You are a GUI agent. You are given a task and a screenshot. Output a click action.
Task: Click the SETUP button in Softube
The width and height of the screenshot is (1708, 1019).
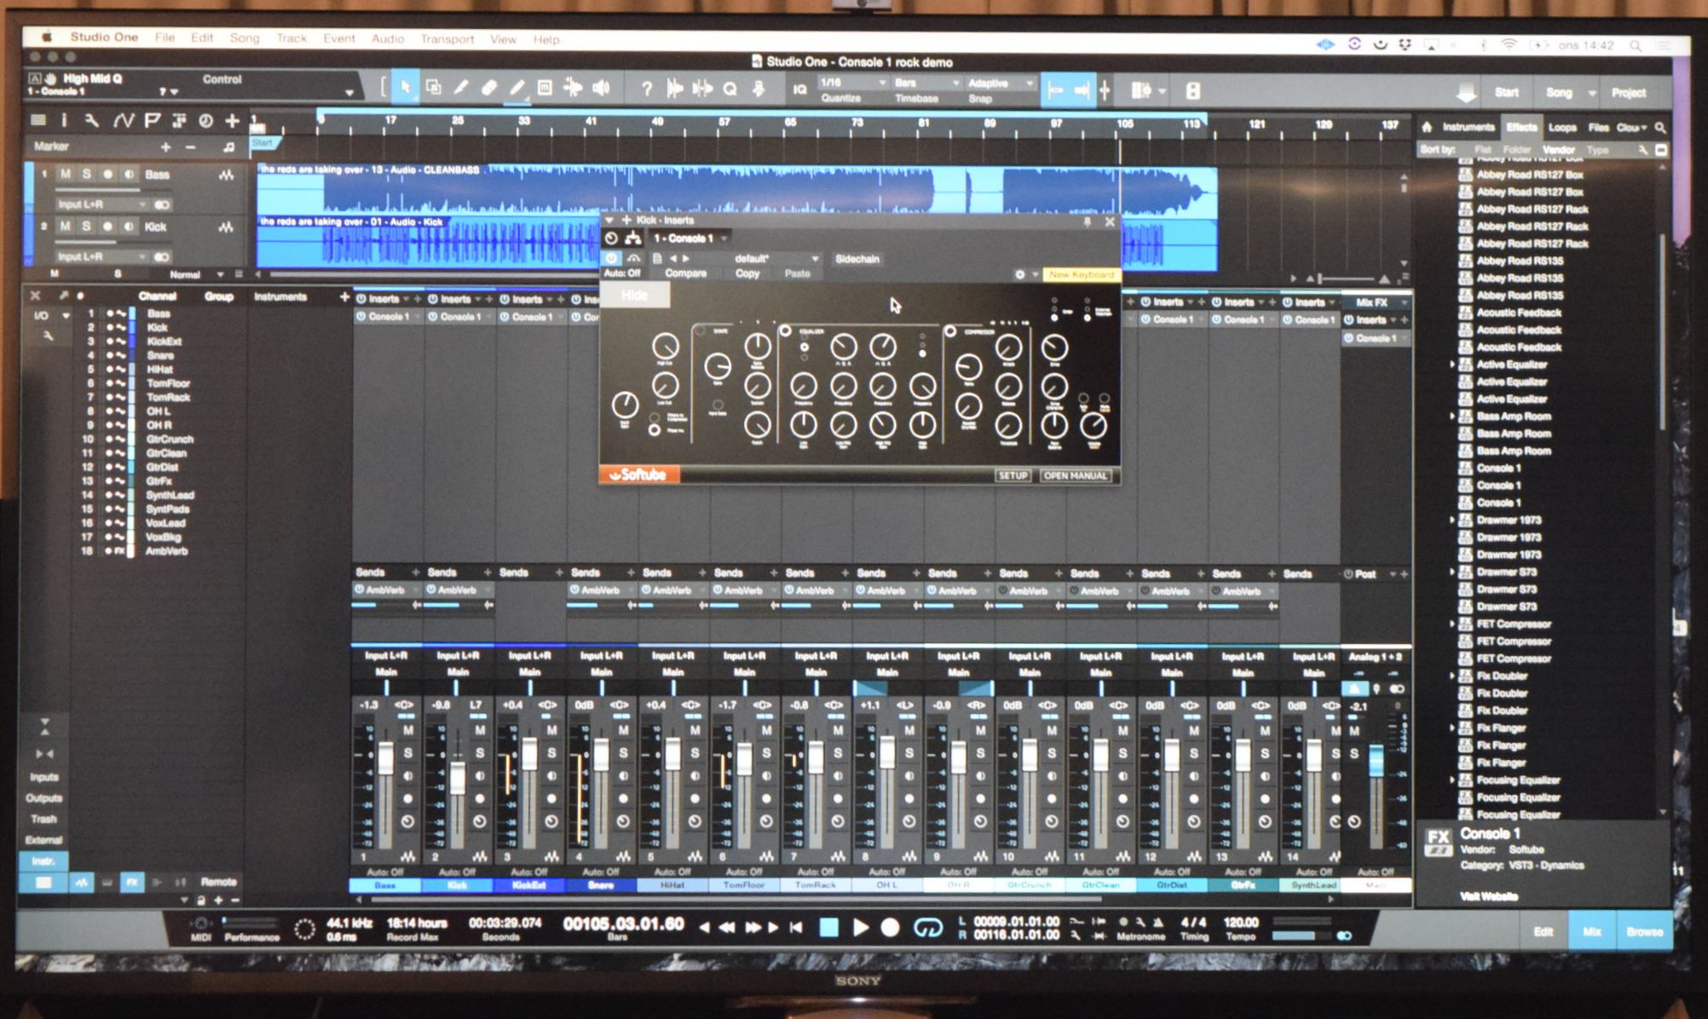[x=1013, y=475]
